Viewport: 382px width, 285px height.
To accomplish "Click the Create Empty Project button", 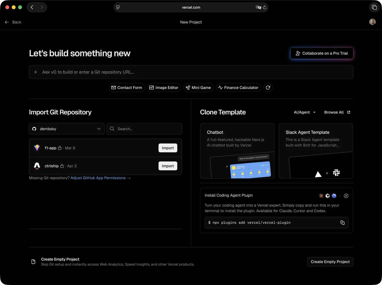I will (330, 262).
